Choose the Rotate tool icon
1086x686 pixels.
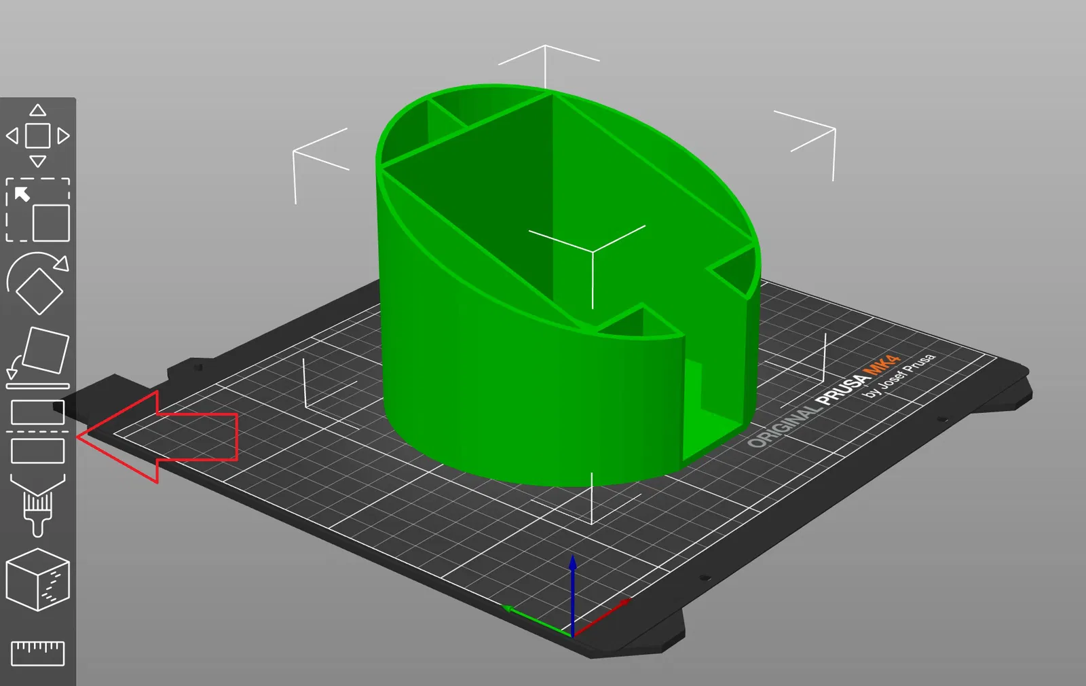click(38, 283)
